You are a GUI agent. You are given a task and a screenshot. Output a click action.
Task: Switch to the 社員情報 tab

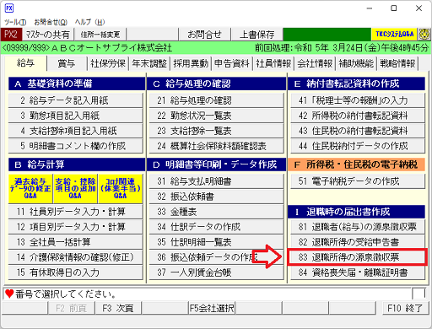(273, 63)
